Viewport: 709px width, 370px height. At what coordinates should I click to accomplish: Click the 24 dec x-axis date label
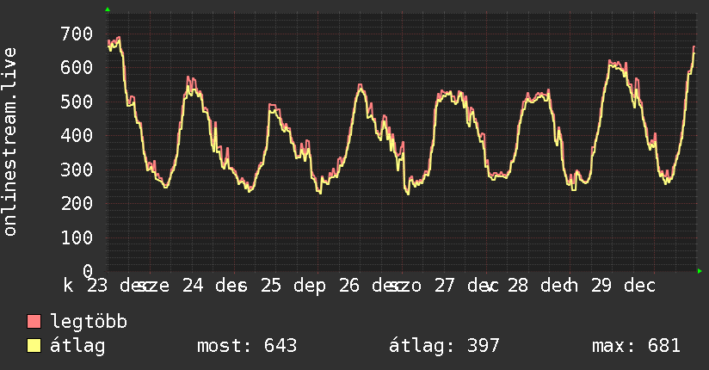click(x=215, y=286)
